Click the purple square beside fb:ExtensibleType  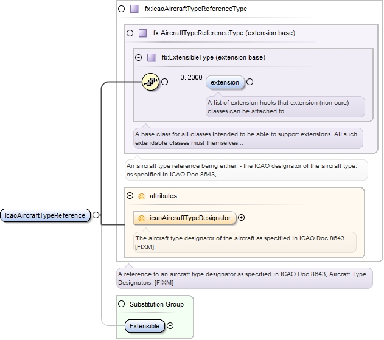click(x=151, y=58)
